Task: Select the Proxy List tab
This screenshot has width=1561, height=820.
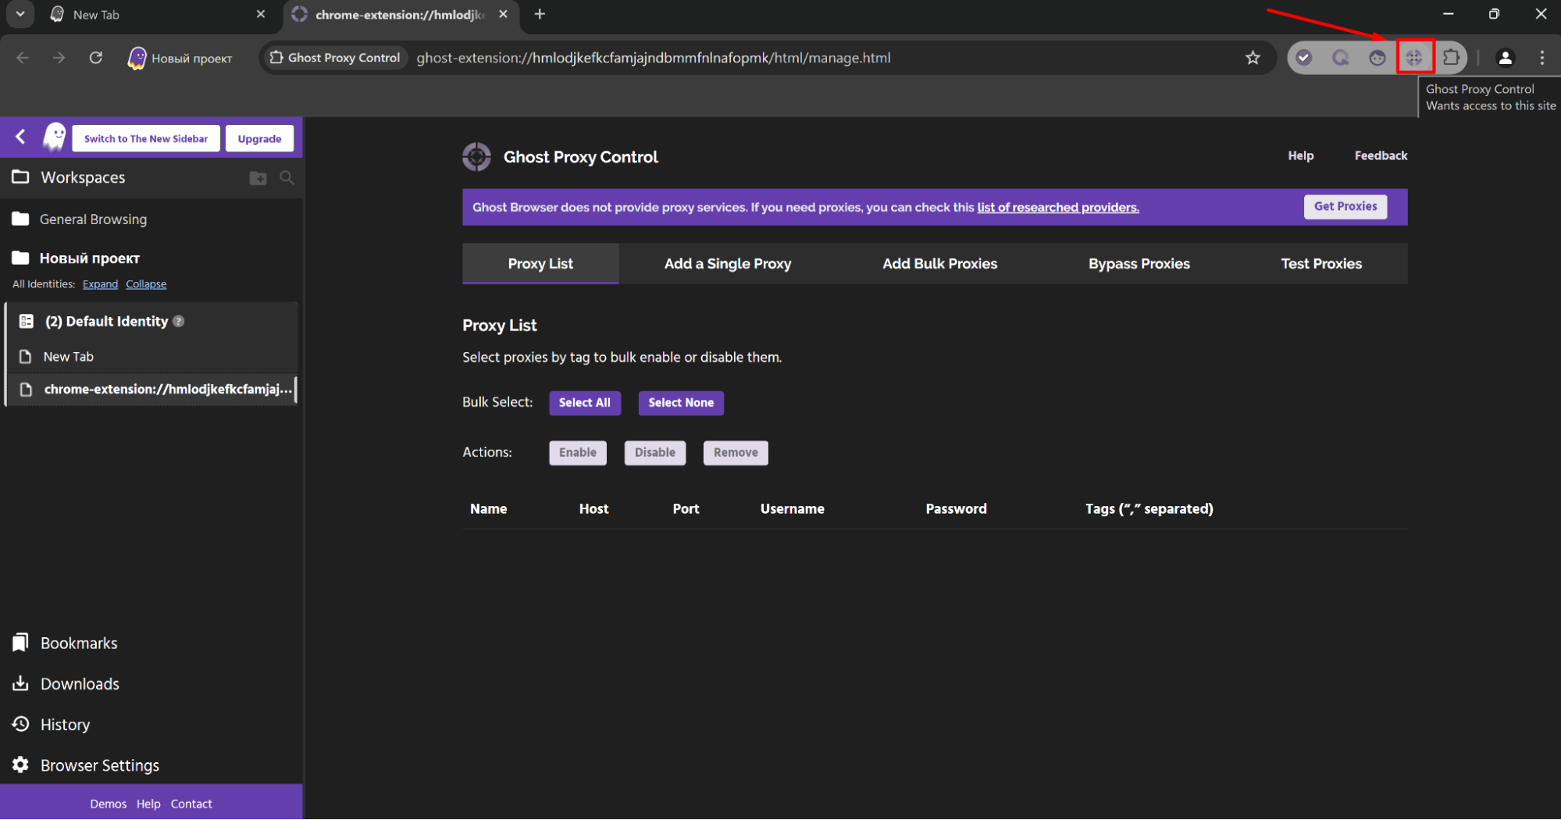Action: [x=540, y=264]
